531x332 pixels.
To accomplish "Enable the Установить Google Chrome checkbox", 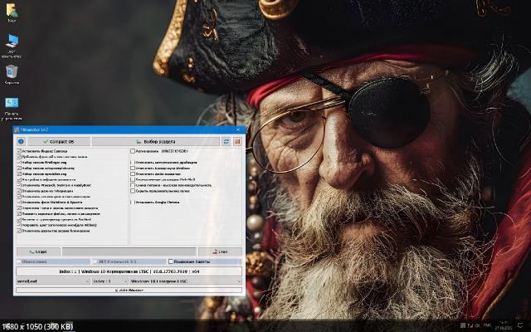I will [133, 203].
